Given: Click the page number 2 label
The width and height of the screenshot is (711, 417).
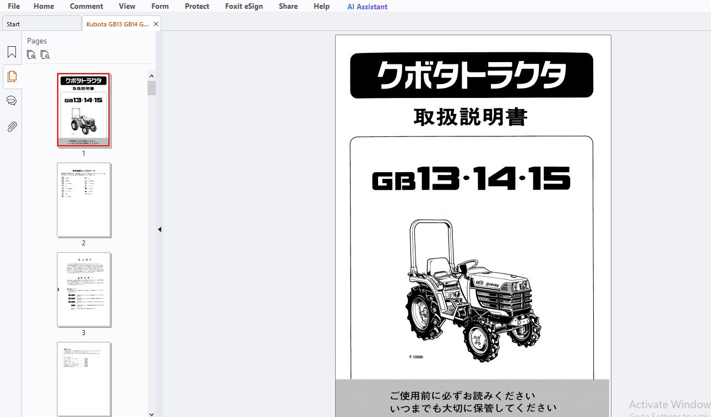Looking at the screenshot, I should 84,243.
